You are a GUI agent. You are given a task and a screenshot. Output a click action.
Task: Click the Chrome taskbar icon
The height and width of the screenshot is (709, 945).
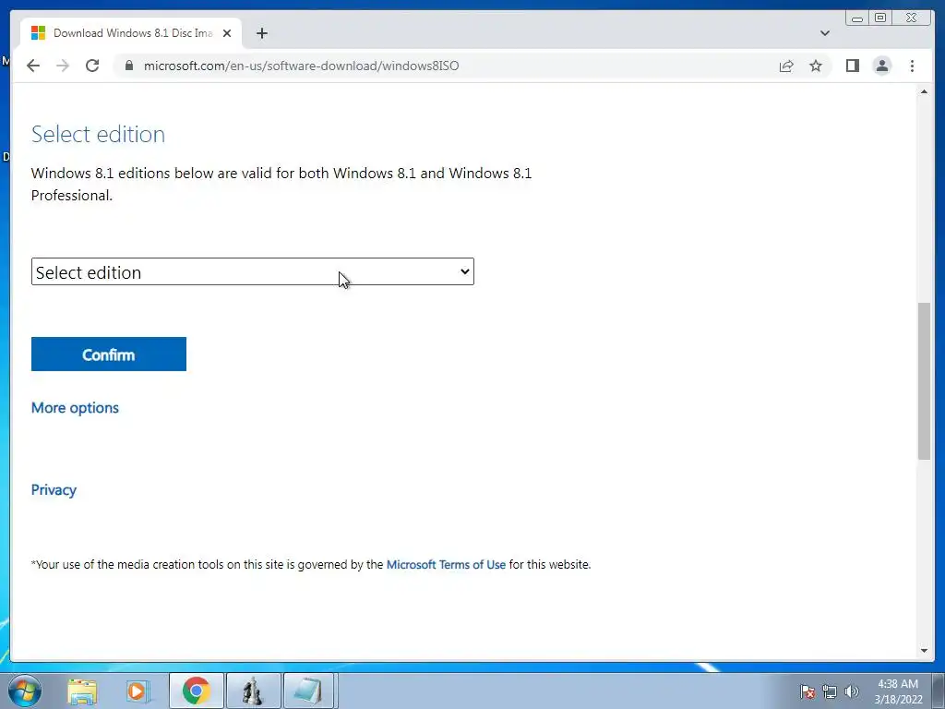(196, 691)
